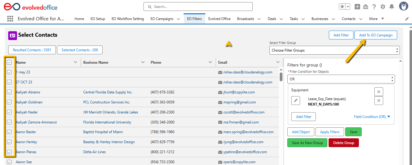
Task: Click inside the global Search field
Action: (x=198, y=6)
